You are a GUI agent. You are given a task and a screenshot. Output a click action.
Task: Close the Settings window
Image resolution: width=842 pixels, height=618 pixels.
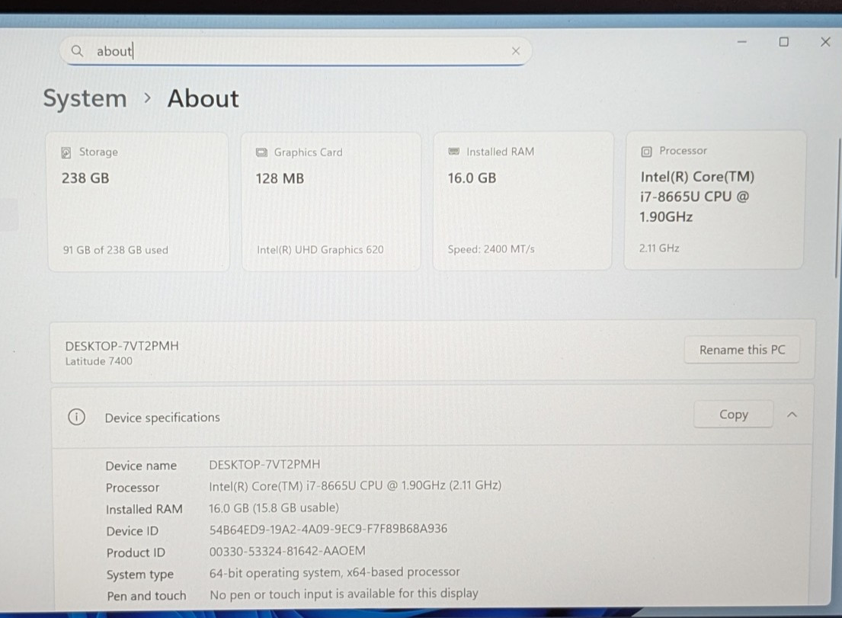tap(825, 42)
